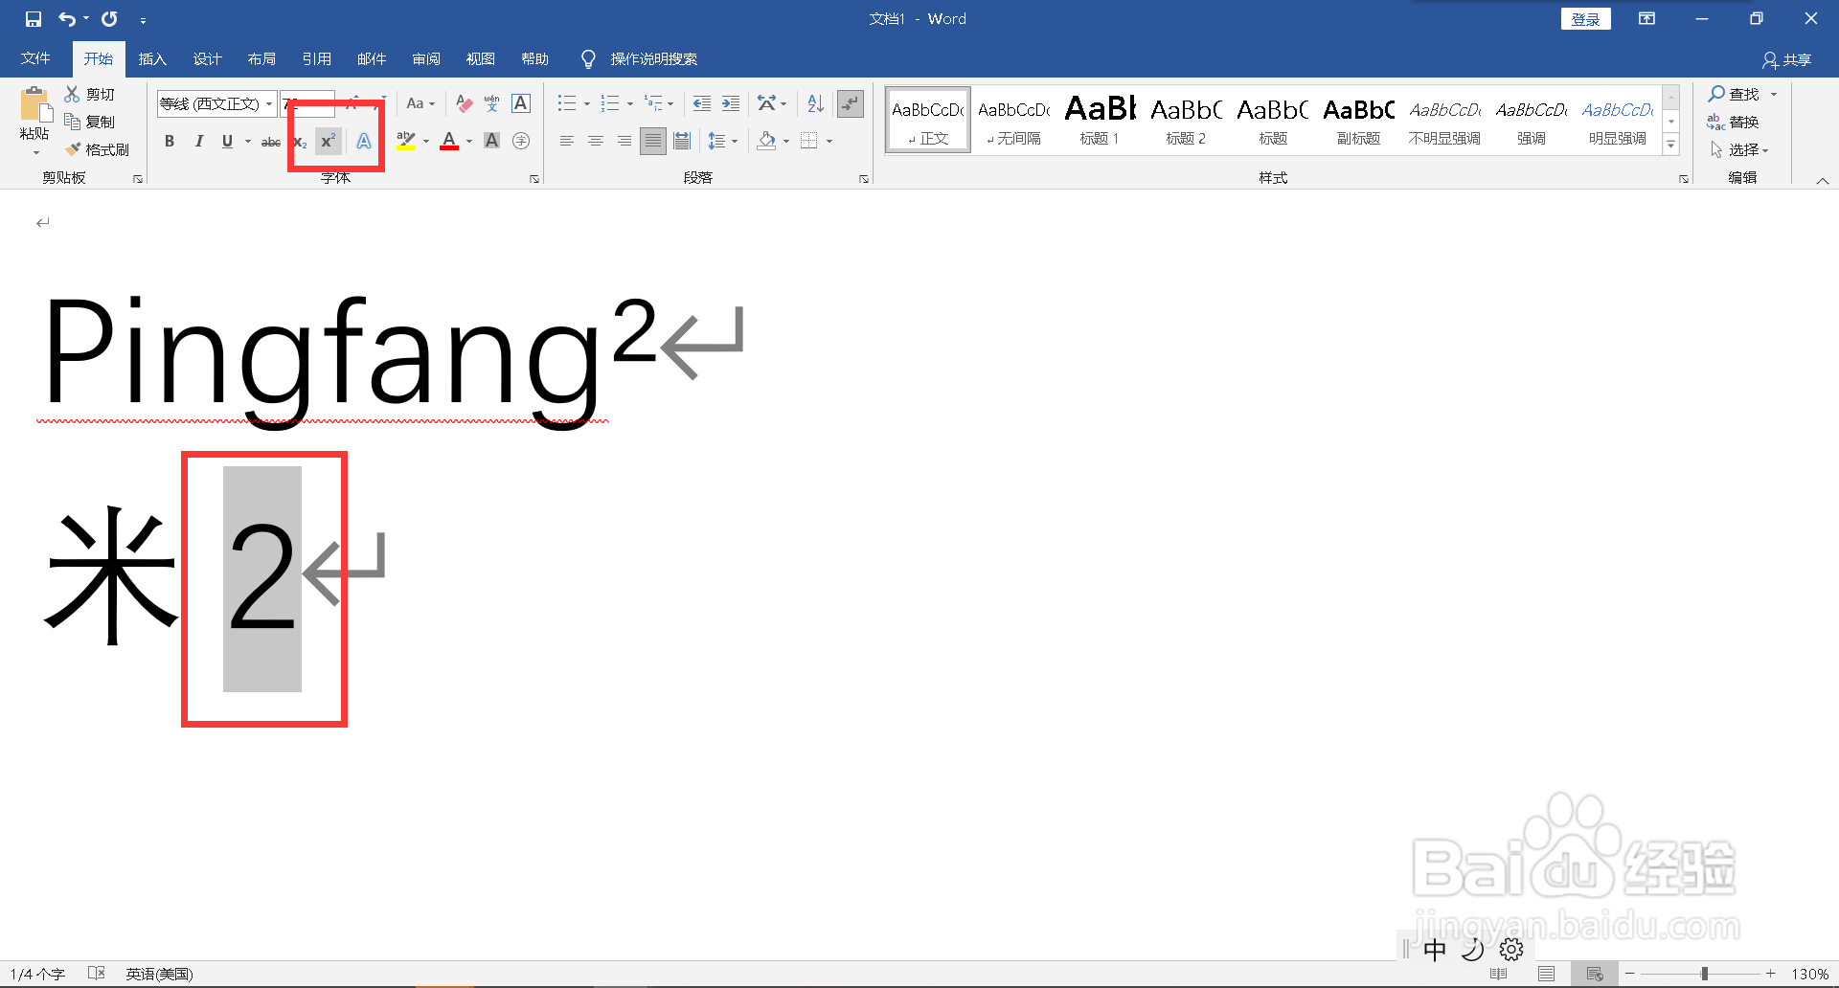
Task: Expand the numbered list dropdown arrow
Action: pyautogui.click(x=629, y=103)
